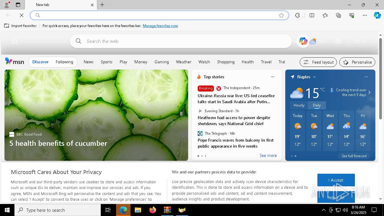The width and height of the screenshot is (384, 216).
Task: Open 5 health benefits of cucumber story
Action: pos(58,143)
